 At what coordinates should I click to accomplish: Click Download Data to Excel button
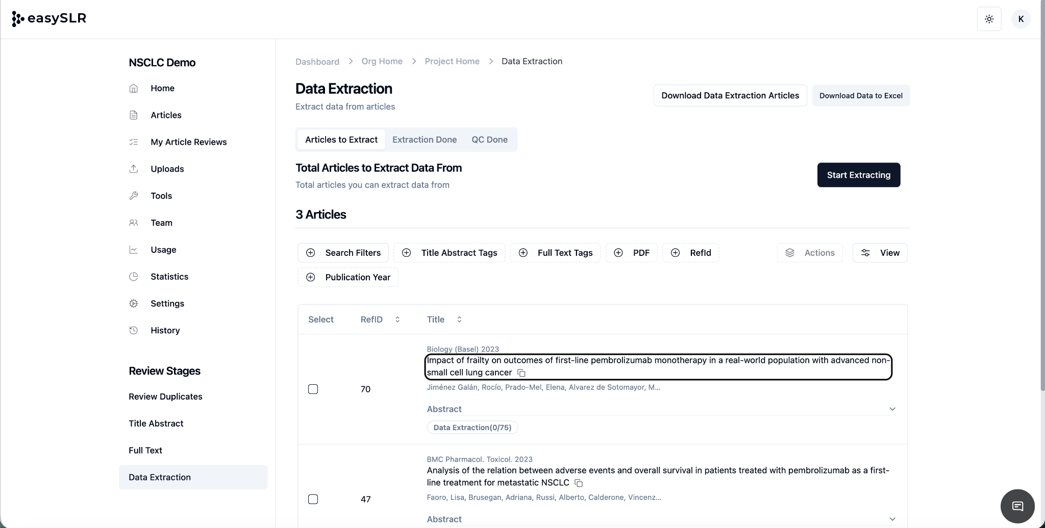(860, 96)
